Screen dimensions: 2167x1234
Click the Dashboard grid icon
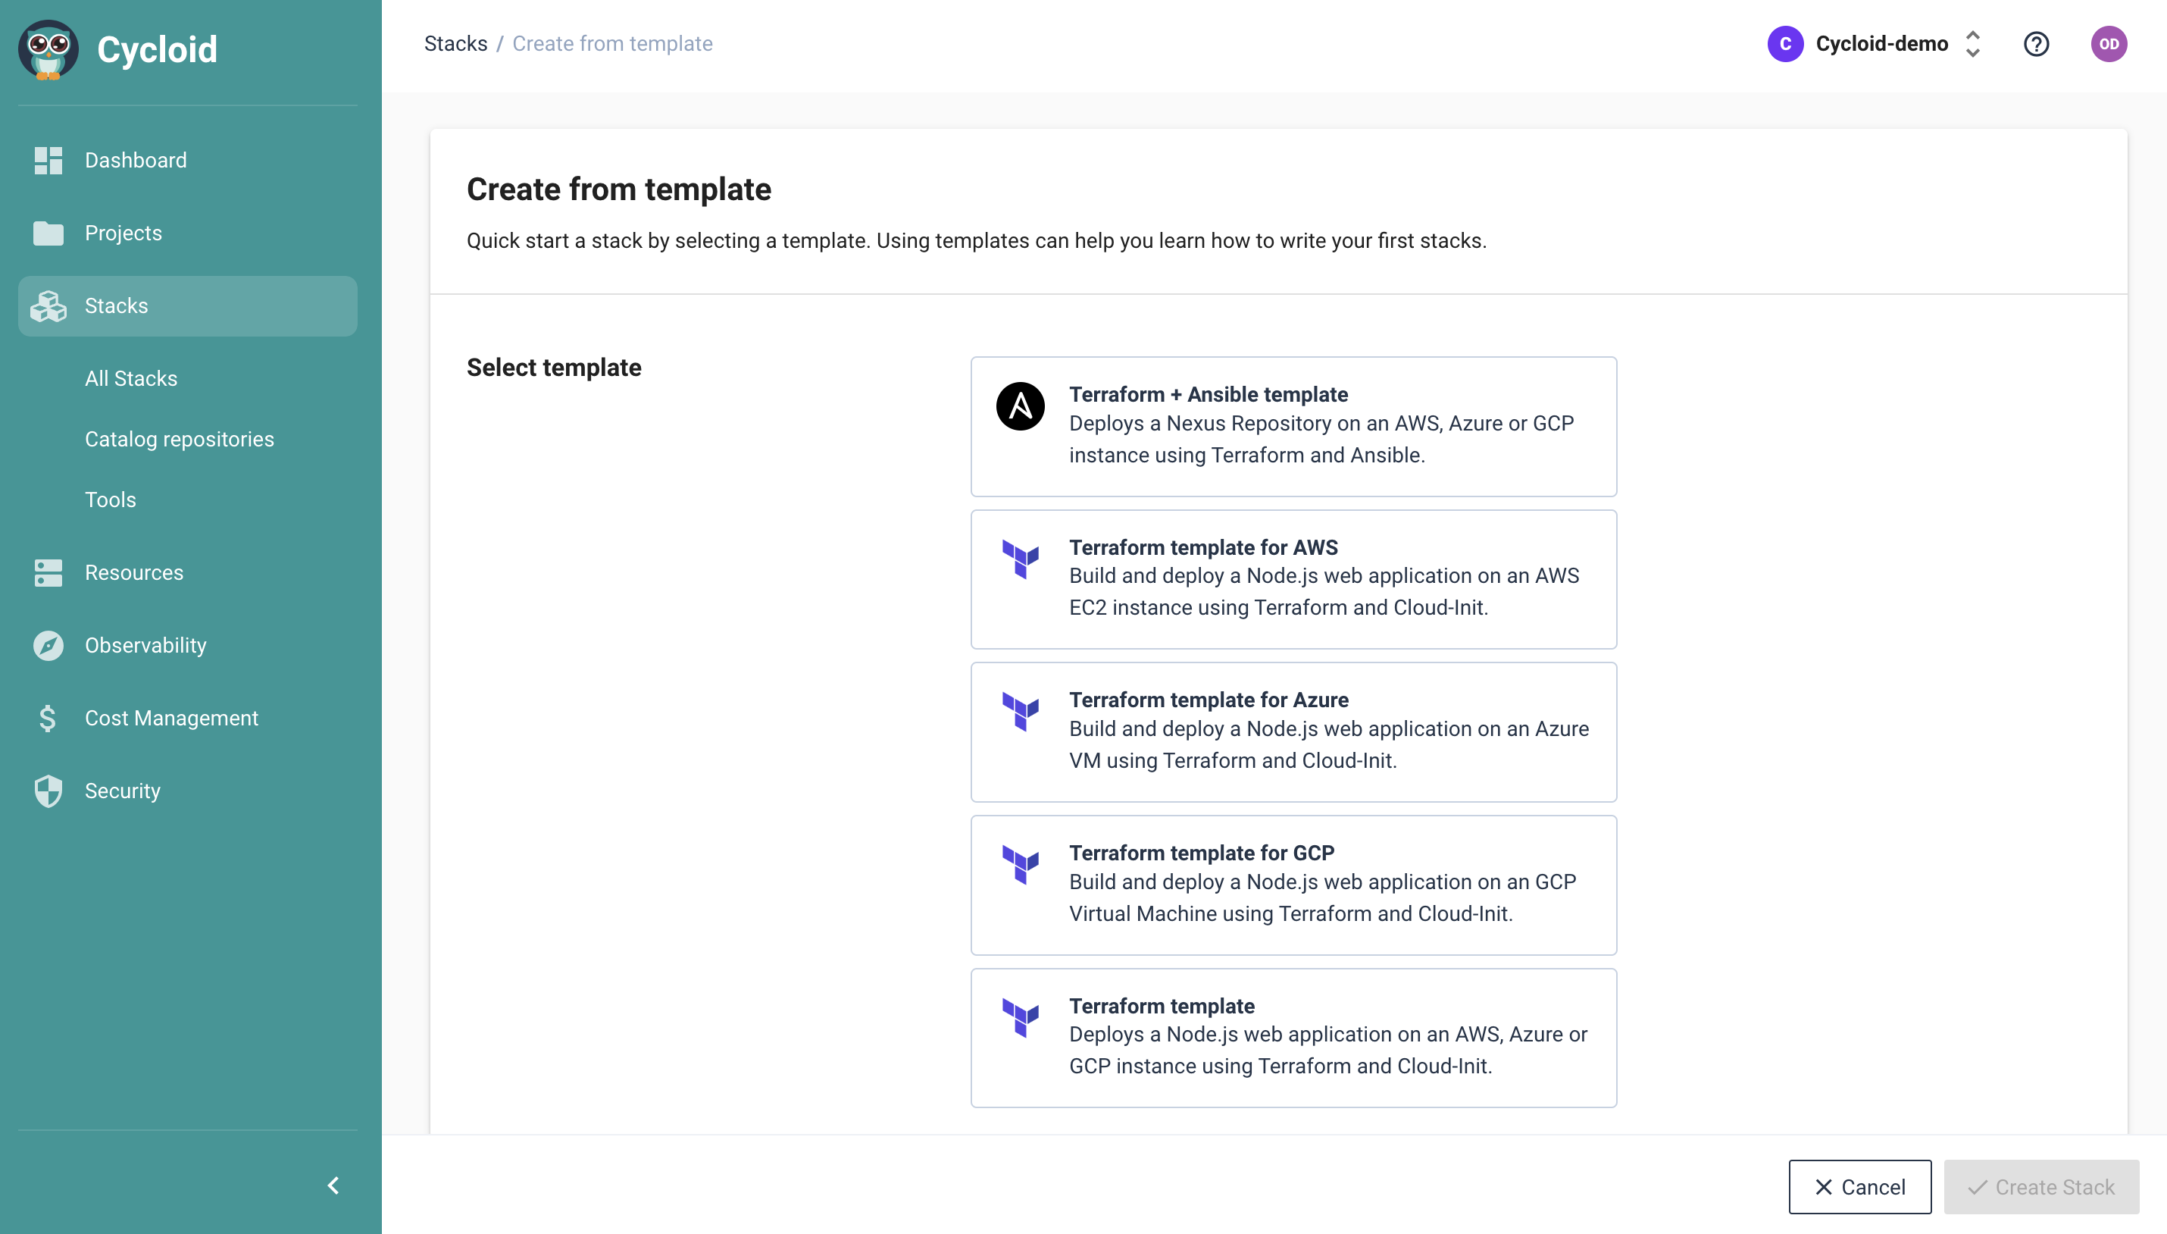point(48,160)
